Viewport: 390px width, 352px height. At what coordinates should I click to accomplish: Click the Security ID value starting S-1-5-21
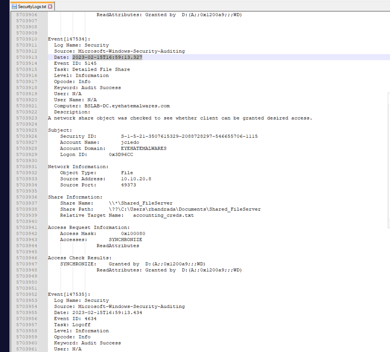(189, 136)
